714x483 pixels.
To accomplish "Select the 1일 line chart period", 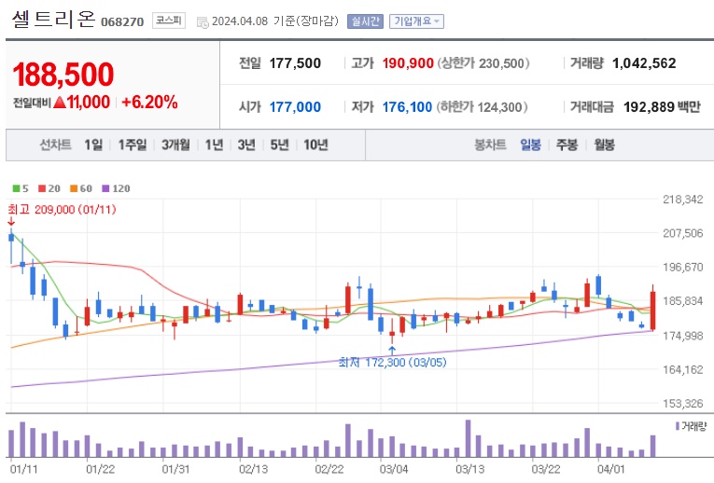I will [x=93, y=145].
